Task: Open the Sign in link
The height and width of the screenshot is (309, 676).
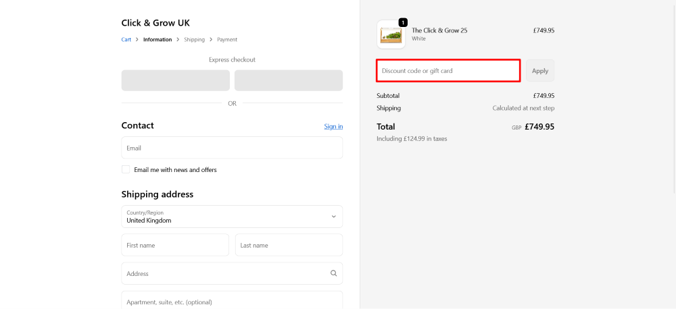Action: tap(333, 127)
